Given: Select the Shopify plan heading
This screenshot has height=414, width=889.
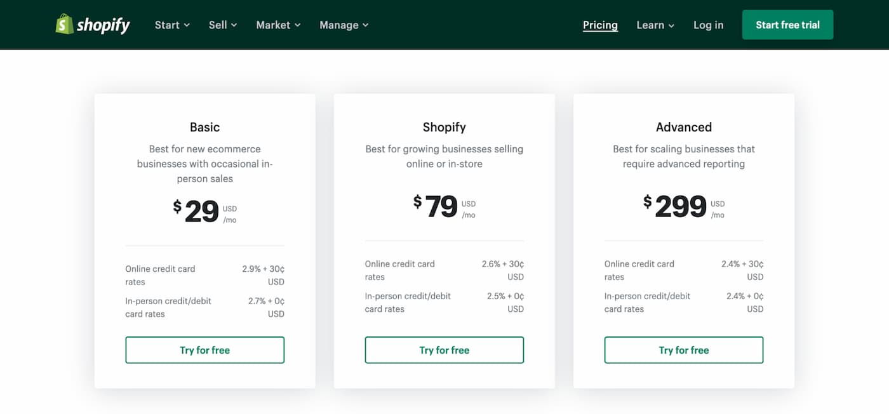Looking at the screenshot, I should [x=444, y=126].
